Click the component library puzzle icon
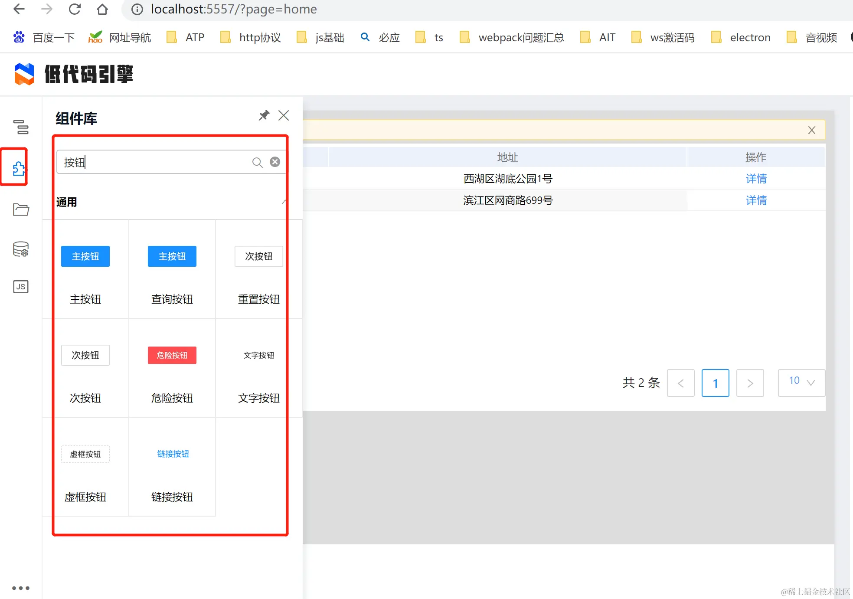This screenshot has width=853, height=599. pyautogui.click(x=19, y=168)
